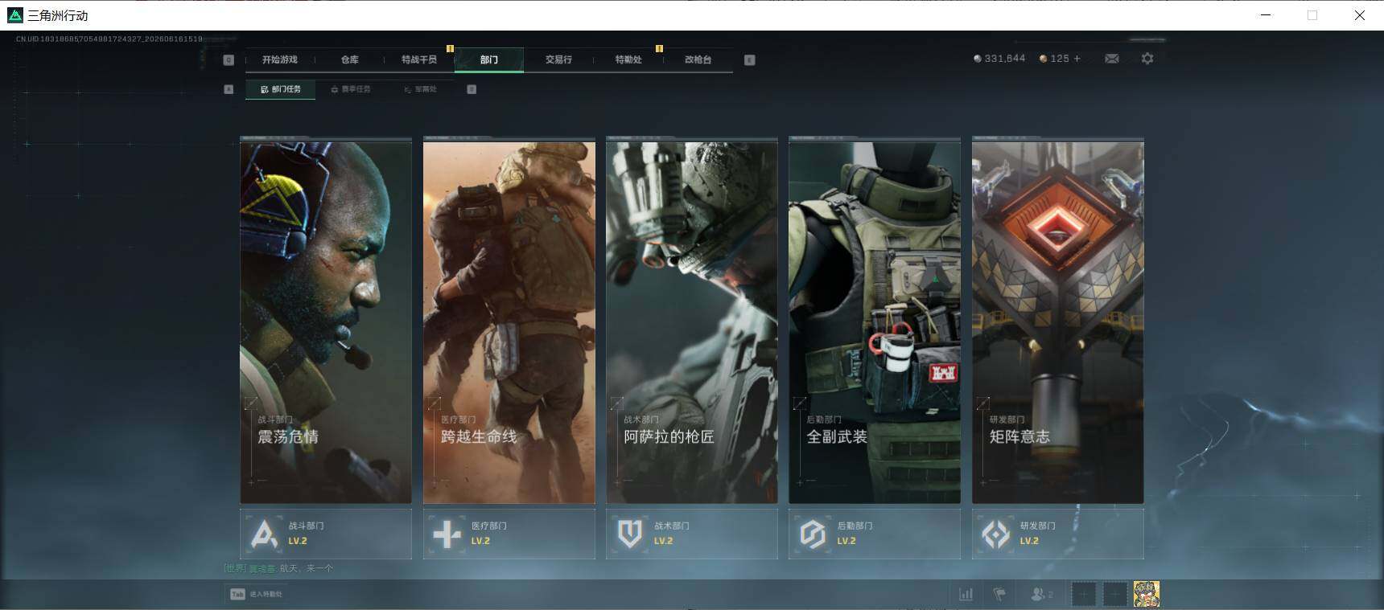Click the D key icon after sub-tabs

472,89
